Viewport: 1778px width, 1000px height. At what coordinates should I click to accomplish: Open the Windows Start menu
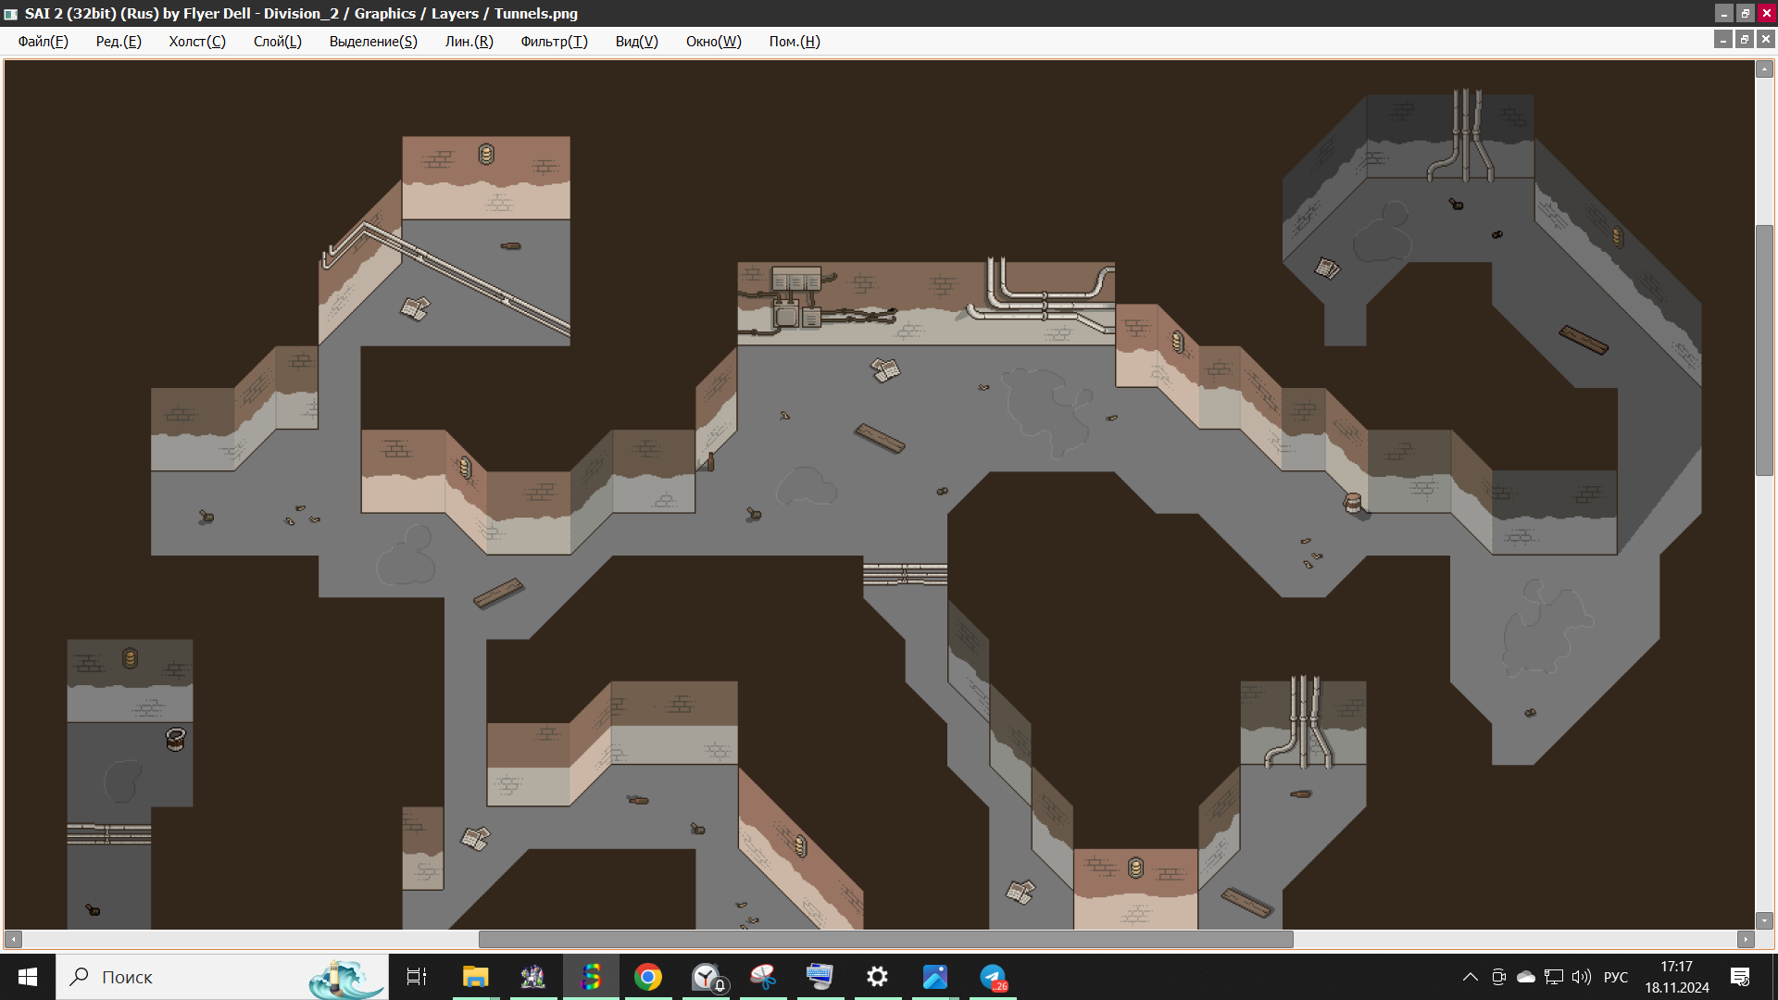(28, 977)
